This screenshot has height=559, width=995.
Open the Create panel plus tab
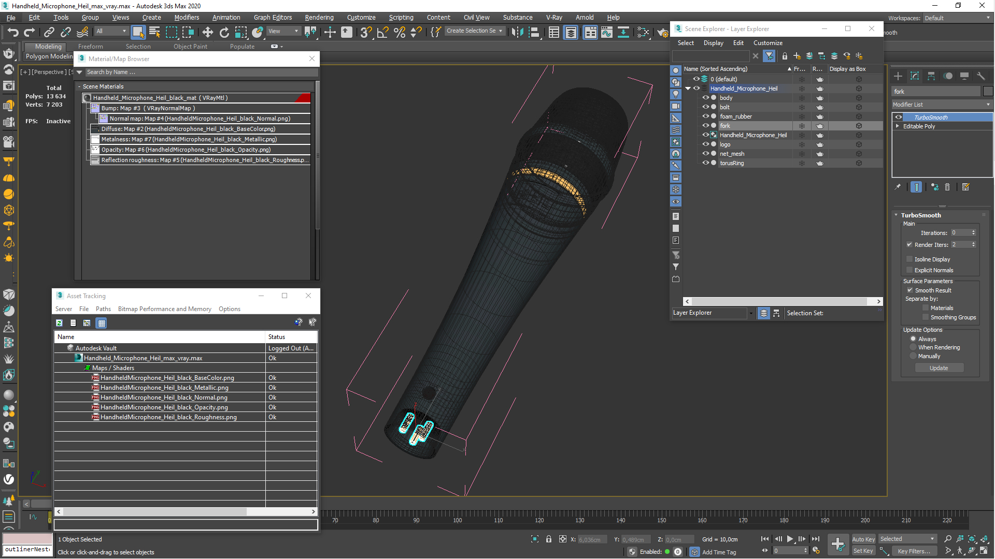point(898,76)
